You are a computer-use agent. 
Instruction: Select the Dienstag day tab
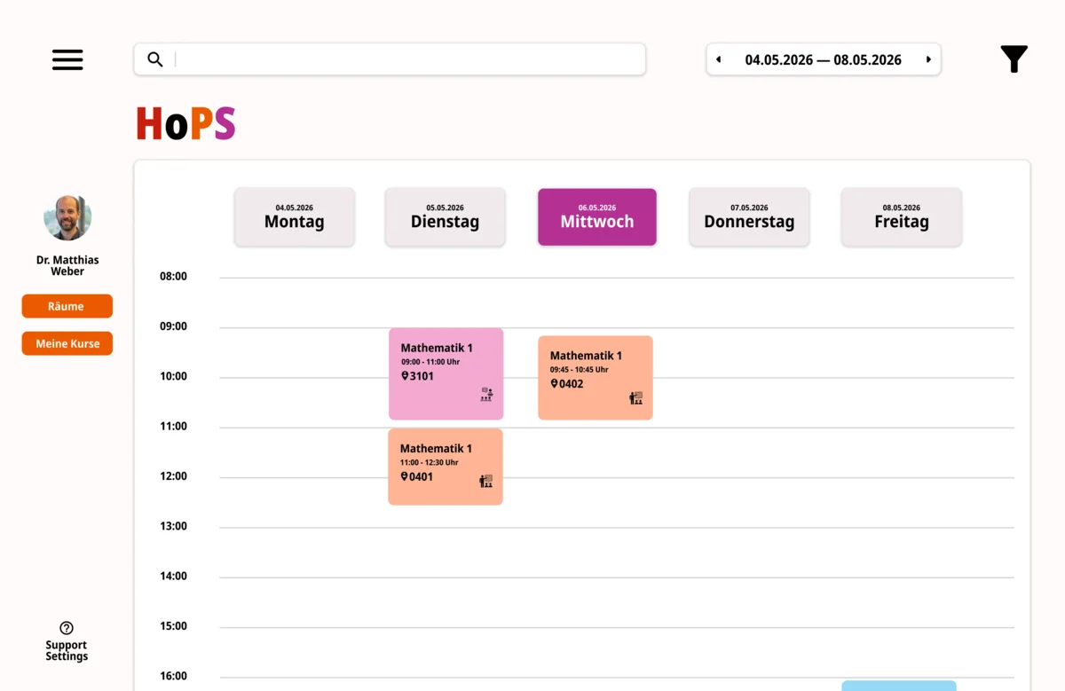pyautogui.click(x=445, y=216)
